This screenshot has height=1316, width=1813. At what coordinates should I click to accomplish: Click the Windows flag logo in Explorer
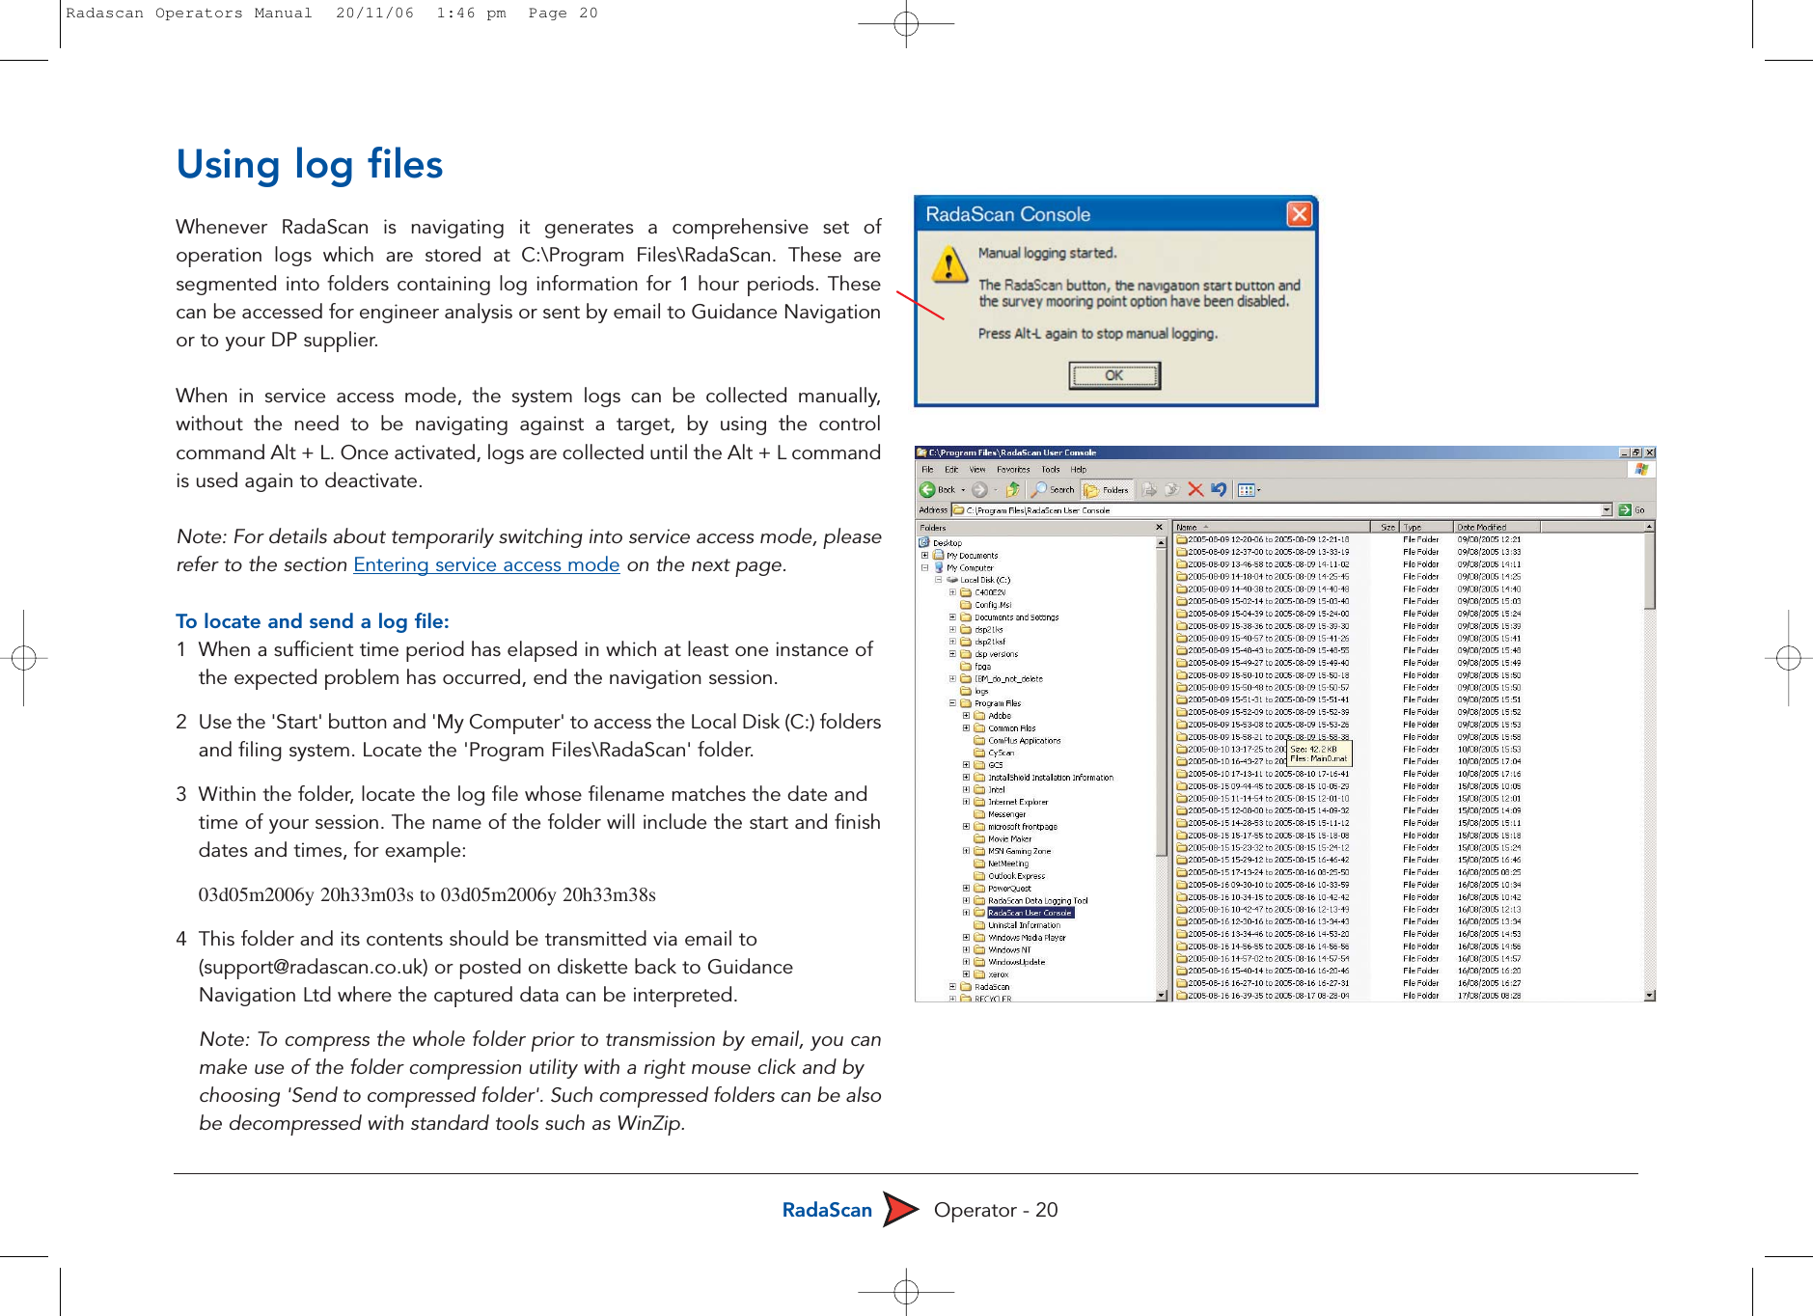[1641, 470]
